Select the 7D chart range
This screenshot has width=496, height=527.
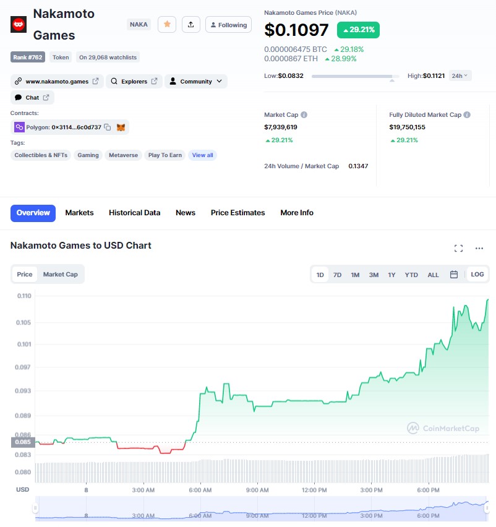338,275
